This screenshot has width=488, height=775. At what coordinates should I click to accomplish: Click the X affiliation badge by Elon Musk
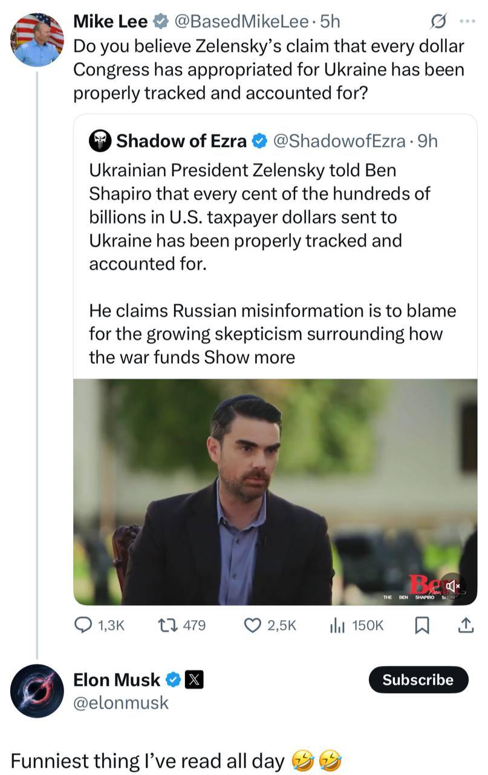click(193, 680)
